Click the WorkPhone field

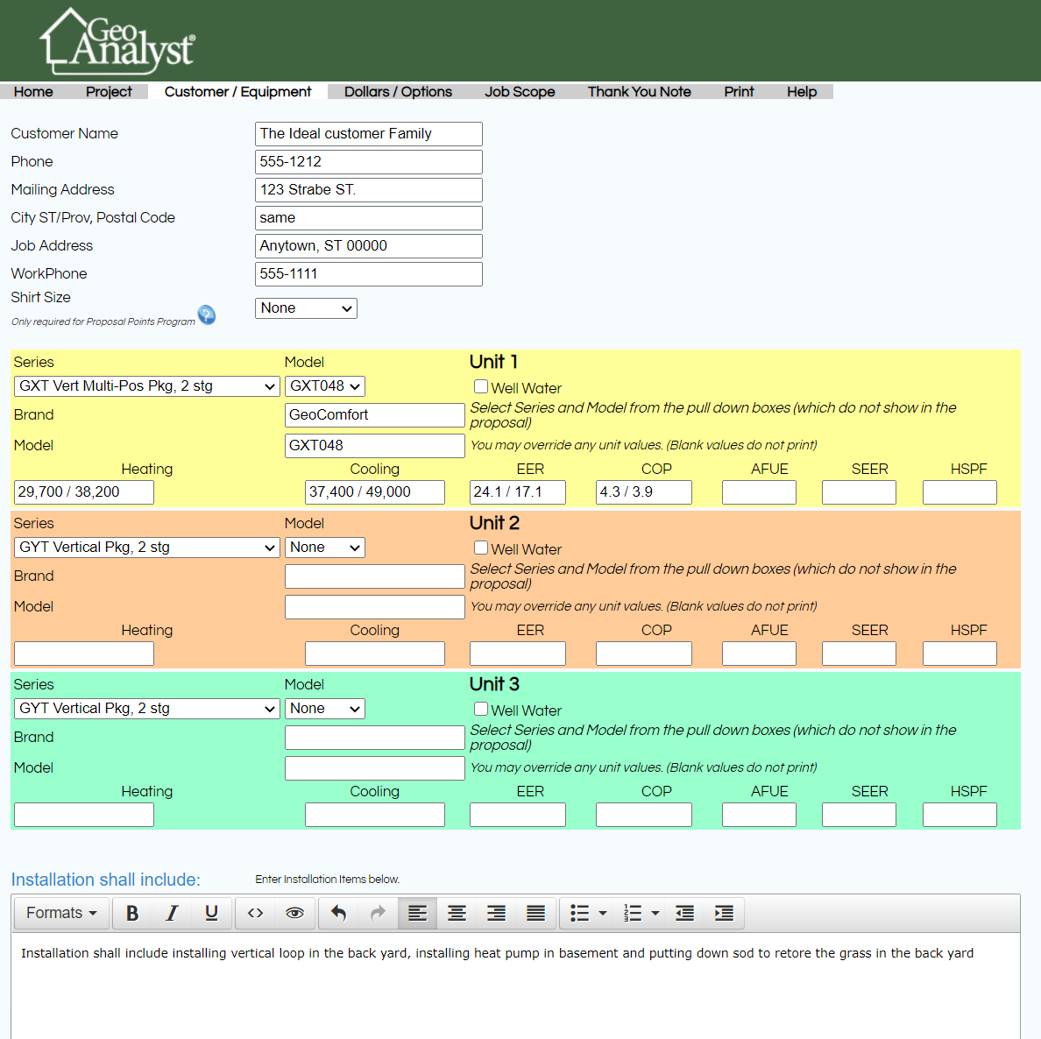[368, 274]
